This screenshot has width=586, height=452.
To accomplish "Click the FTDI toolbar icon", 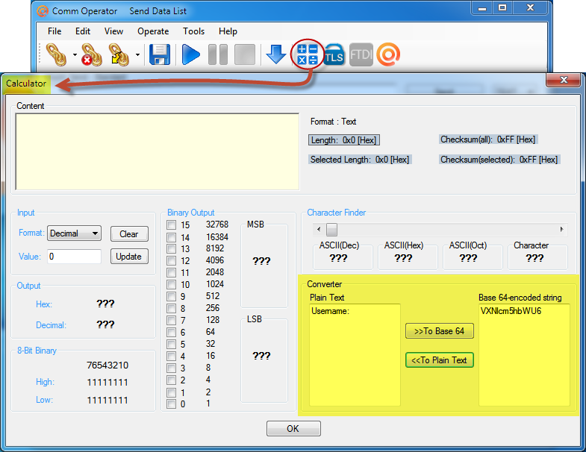I will click(x=361, y=54).
